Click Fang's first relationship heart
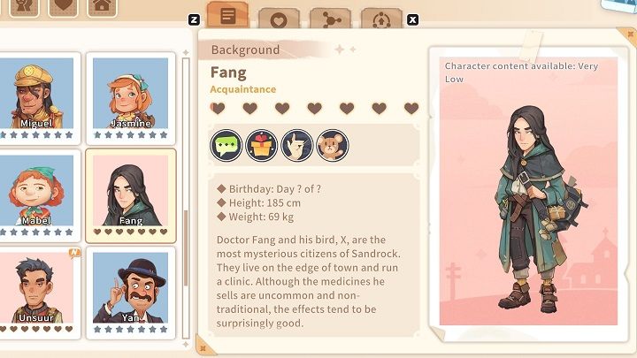Image resolution: width=637 pixels, height=358 pixels. pos(218,109)
